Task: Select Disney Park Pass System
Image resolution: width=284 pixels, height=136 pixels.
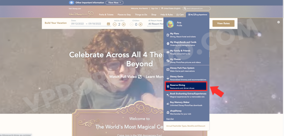Action: (186, 69)
